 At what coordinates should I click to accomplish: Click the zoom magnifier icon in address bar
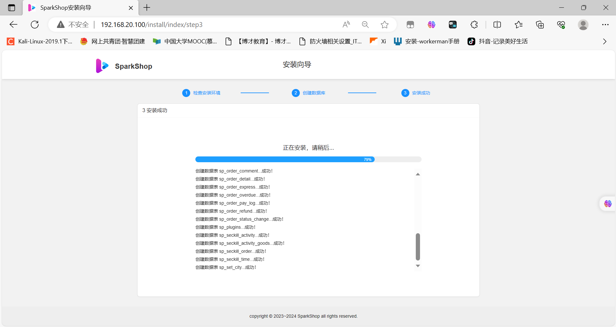pyautogui.click(x=365, y=24)
